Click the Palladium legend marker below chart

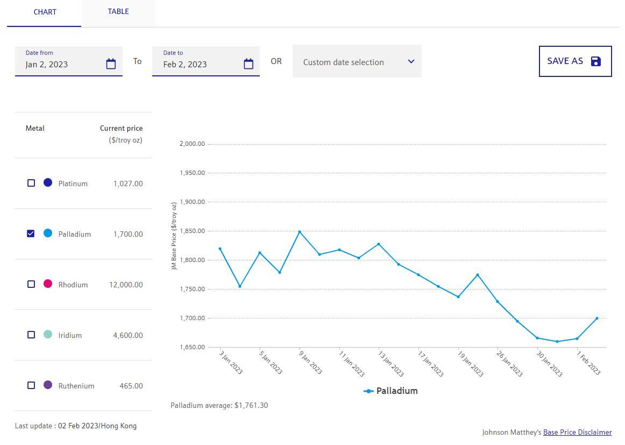pyautogui.click(x=368, y=391)
